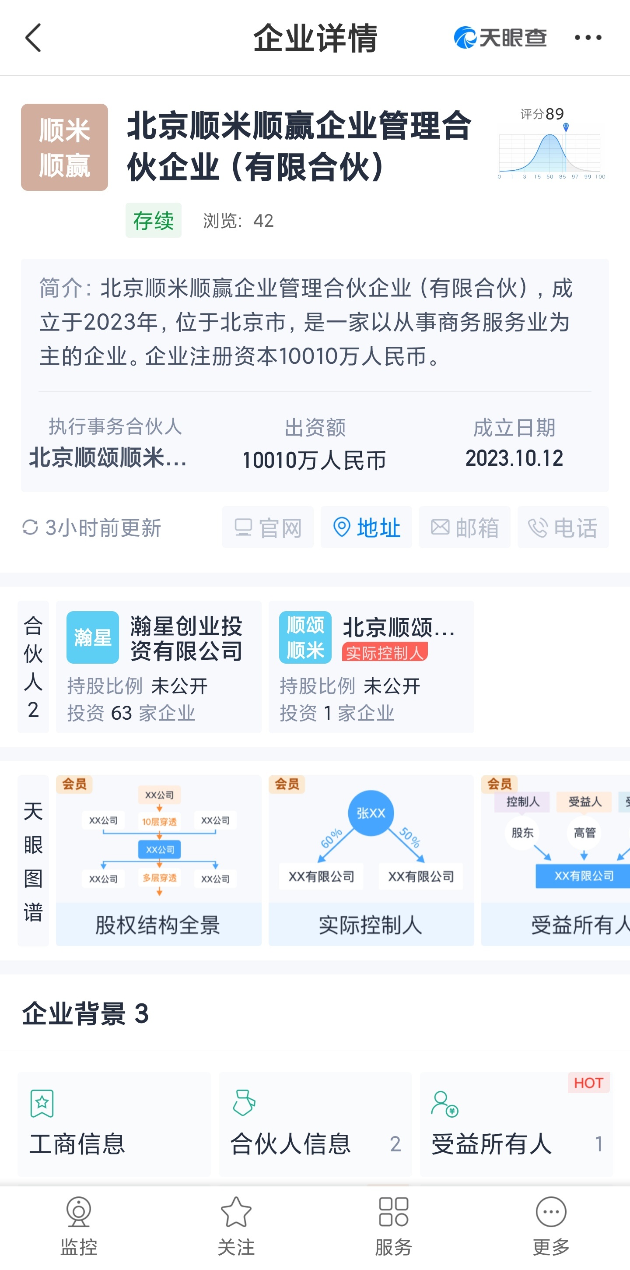The height and width of the screenshot is (1270, 630).
Task: Open the 服务 services tab
Action: [394, 1227]
